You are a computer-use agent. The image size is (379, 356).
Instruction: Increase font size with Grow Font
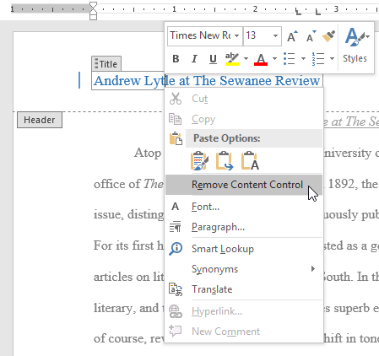coord(292,36)
